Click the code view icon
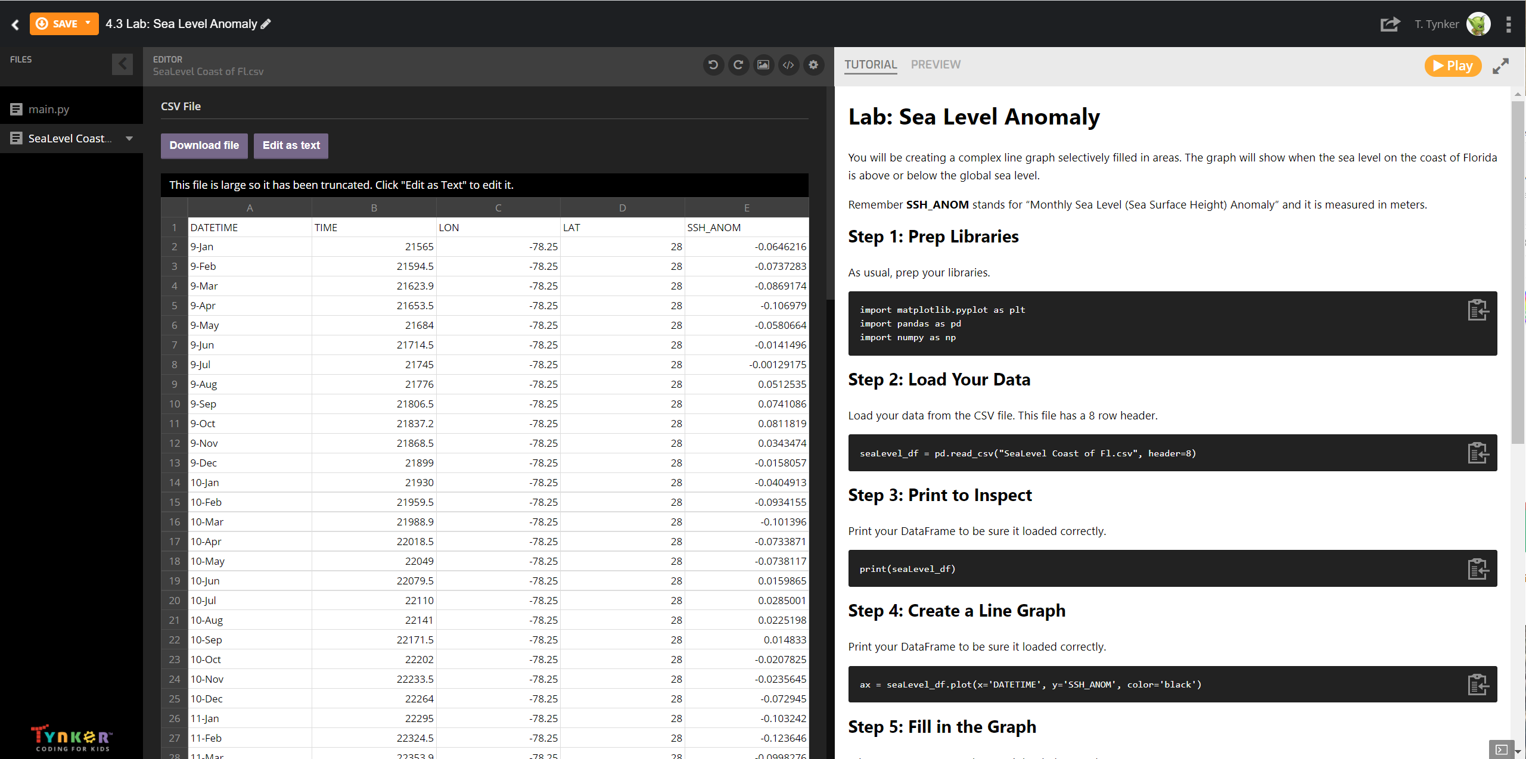Viewport: 1526px width, 759px height. (788, 65)
